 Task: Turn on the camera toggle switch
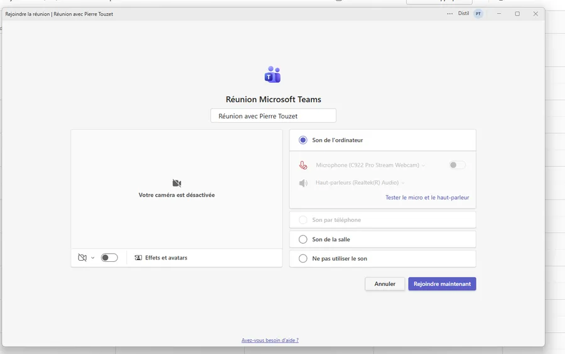(x=109, y=258)
